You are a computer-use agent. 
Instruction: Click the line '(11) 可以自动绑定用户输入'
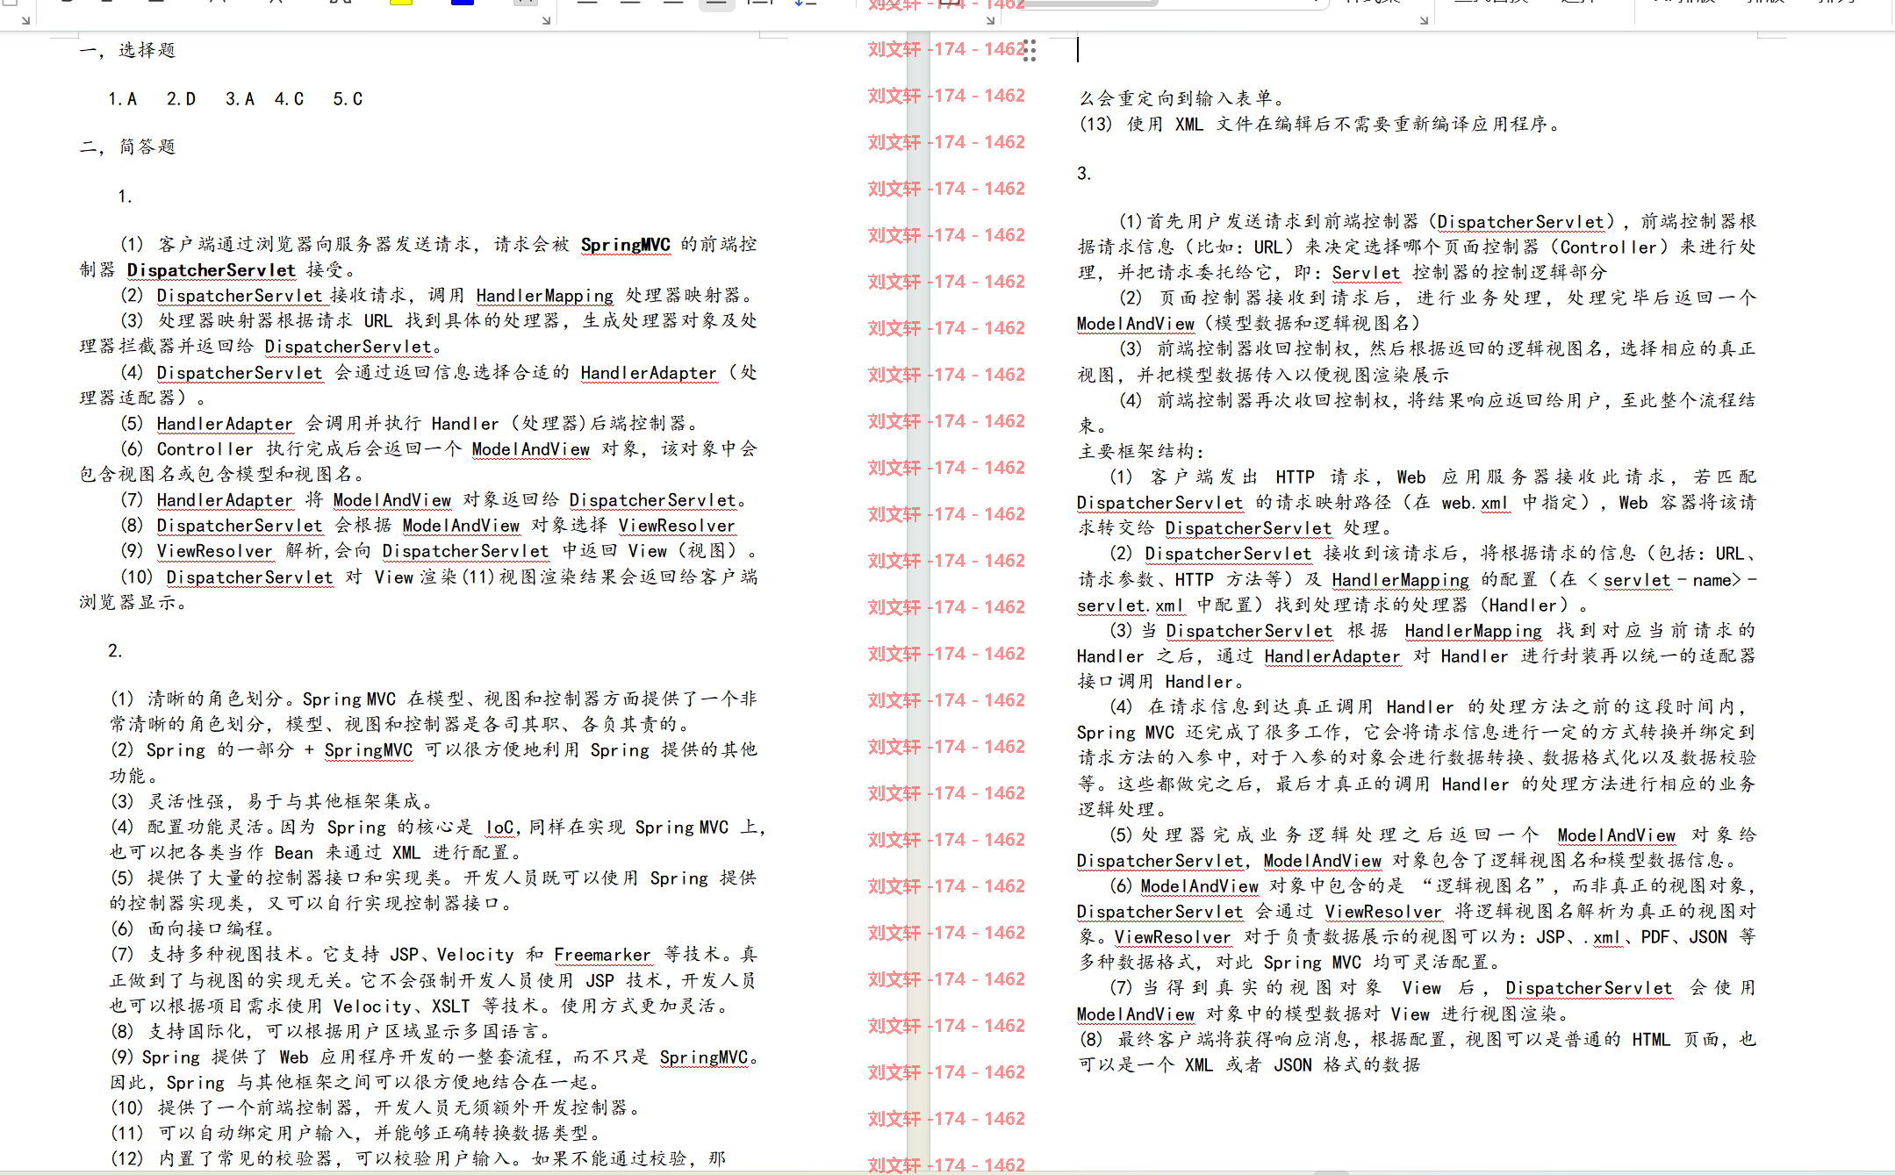pyautogui.click(x=356, y=1134)
